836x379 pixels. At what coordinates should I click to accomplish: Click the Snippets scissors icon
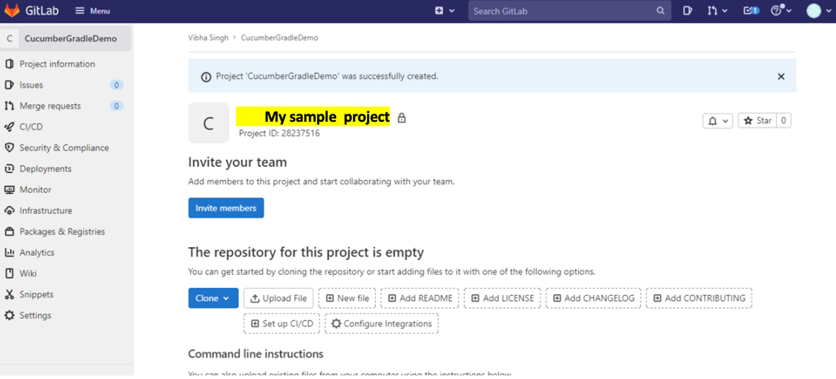tap(9, 295)
